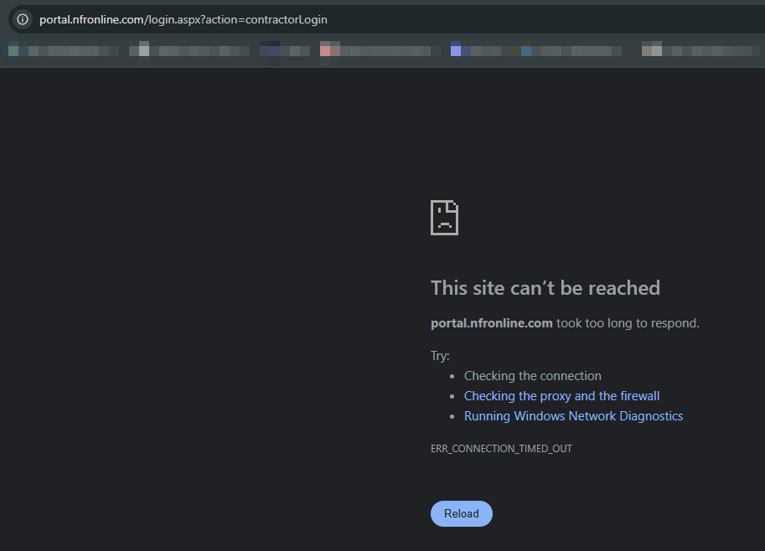Image resolution: width=765 pixels, height=551 pixels.
Task: Open 'Checking the proxy and the firewall' link
Action: pyautogui.click(x=561, y=396)
